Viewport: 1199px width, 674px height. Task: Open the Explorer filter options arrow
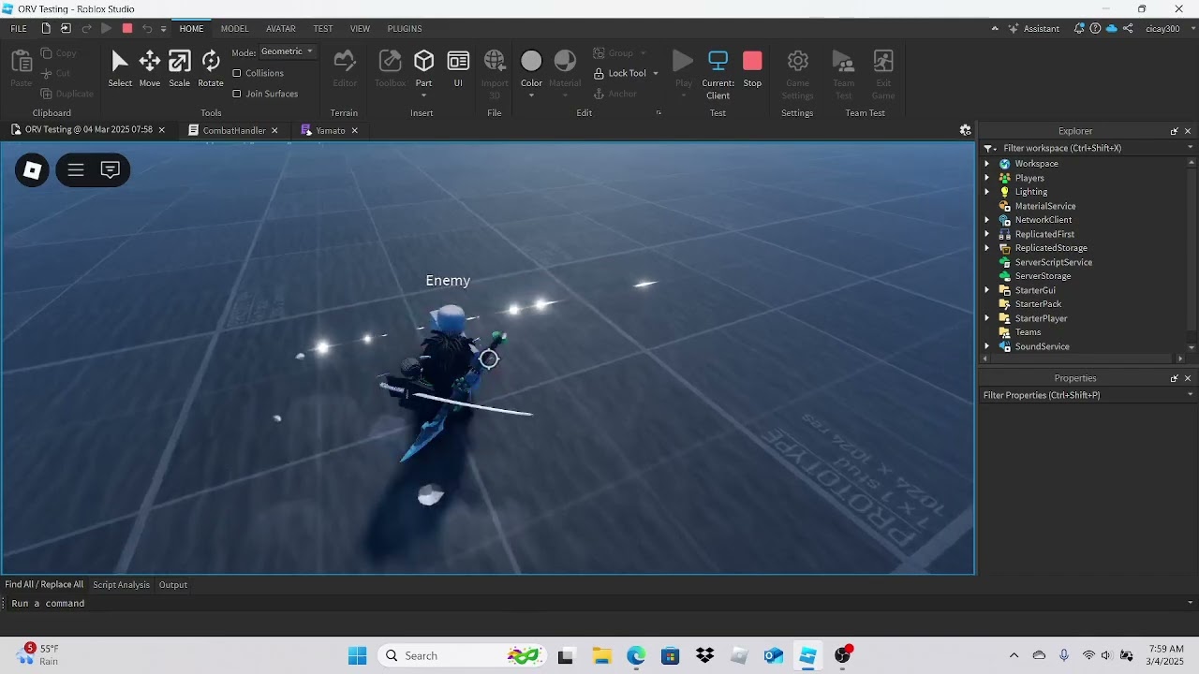(x=988, y=148)
